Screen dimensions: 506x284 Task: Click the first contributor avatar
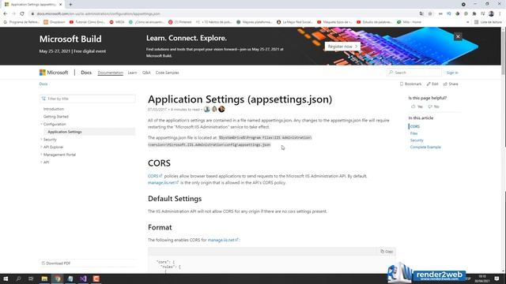pos(207,110)
